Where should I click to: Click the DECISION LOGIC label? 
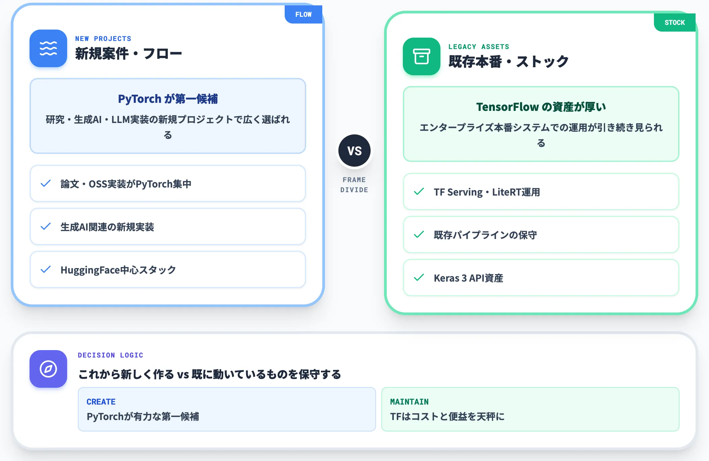[x=110, y=355]
